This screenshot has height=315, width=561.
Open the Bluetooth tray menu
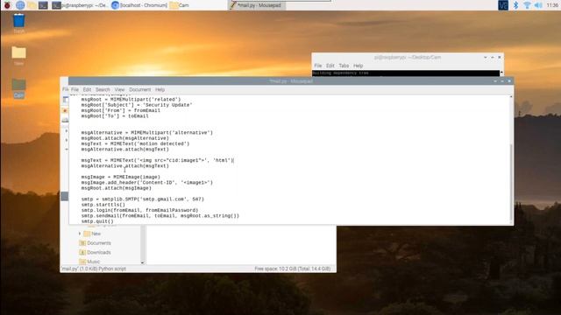click(515, 5)
